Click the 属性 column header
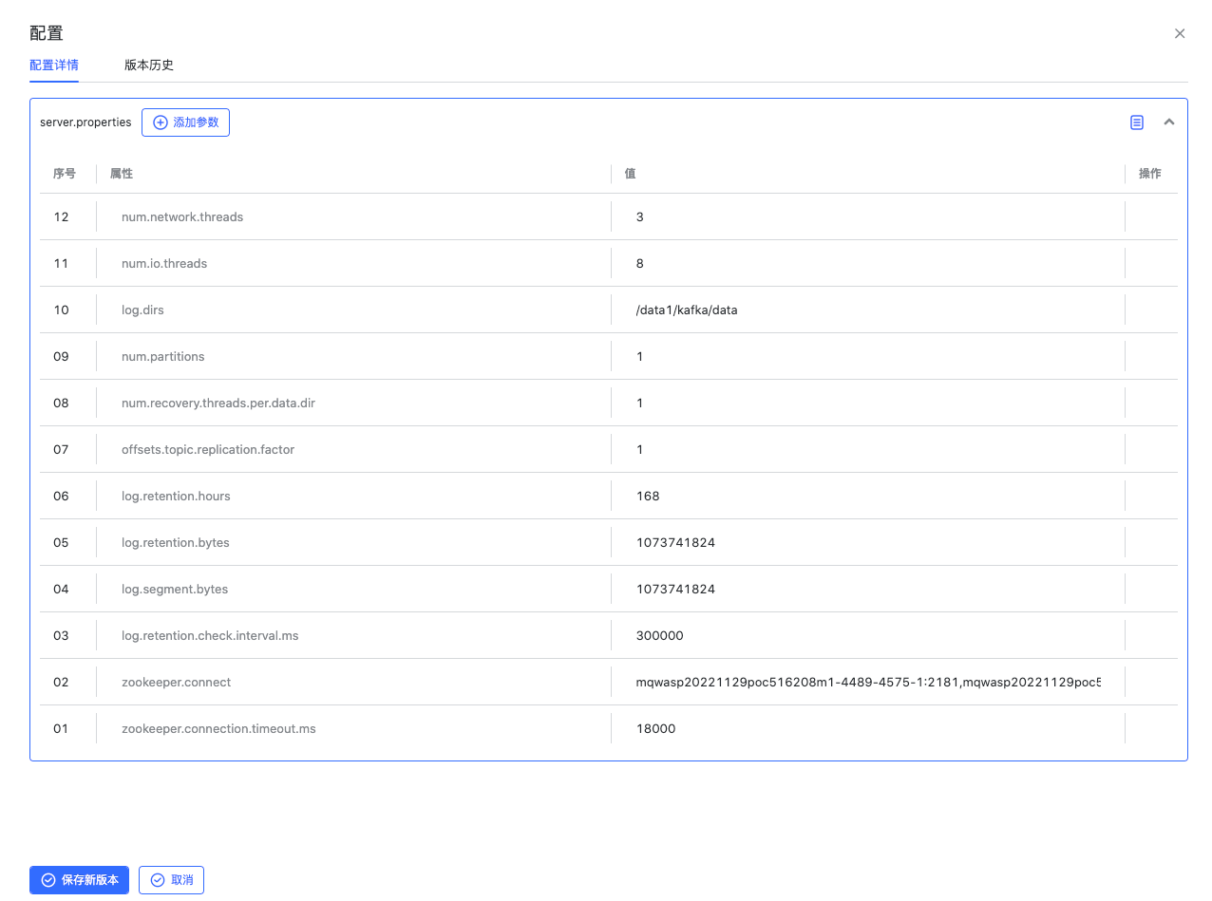The width and height of the screenshot is (1212, 901). point(122,174)
